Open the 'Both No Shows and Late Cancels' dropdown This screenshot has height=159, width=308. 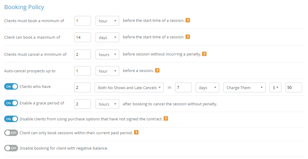(x=129, y=88)
